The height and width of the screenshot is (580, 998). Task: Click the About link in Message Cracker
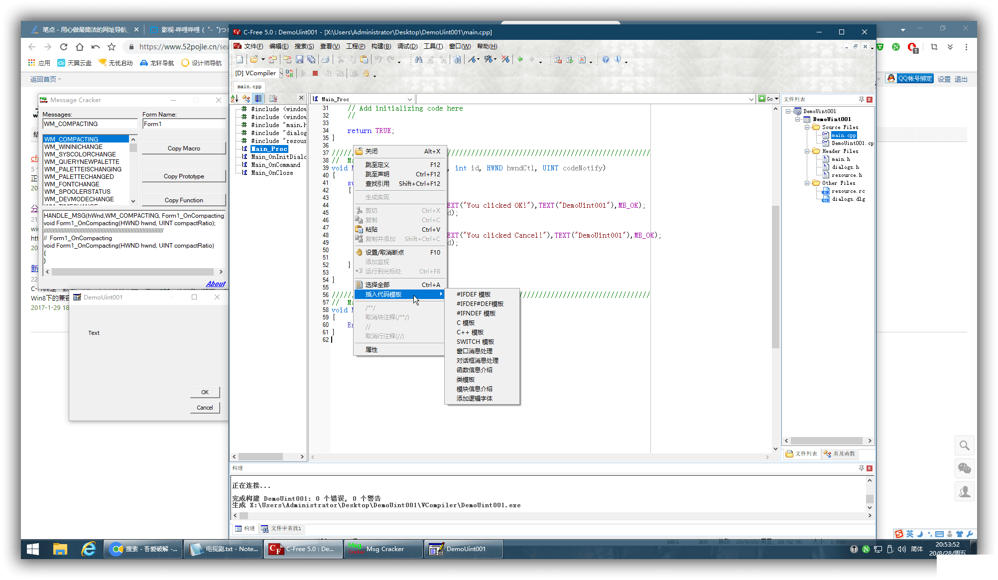click(216, 284)
